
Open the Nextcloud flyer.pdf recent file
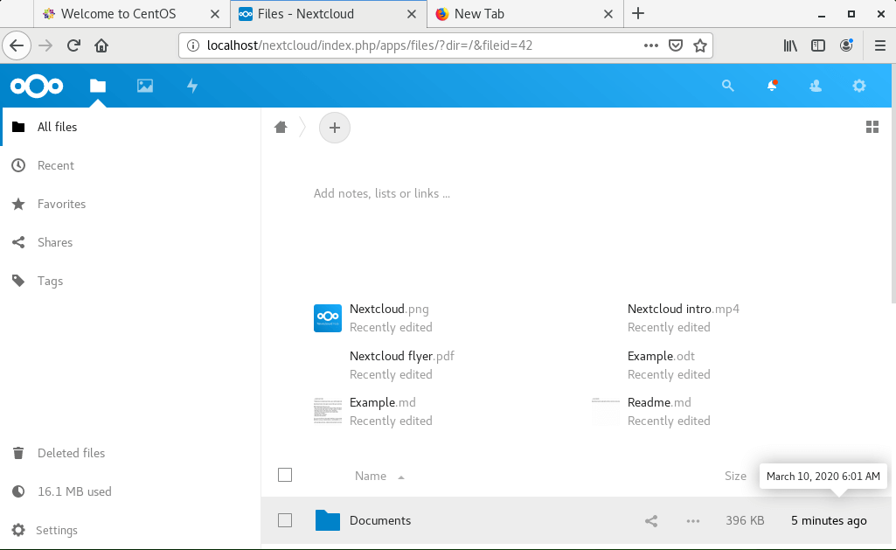pyautogui.click(x=401, y=357)
